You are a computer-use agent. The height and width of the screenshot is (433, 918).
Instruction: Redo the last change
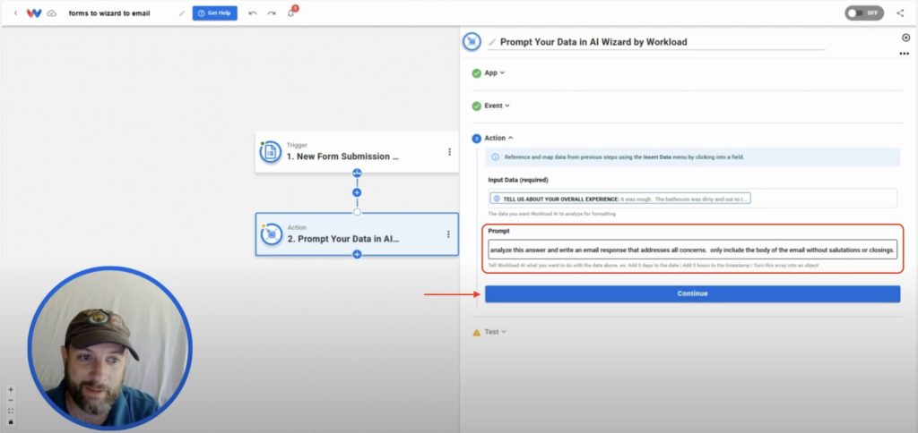[x=272, y=13]
